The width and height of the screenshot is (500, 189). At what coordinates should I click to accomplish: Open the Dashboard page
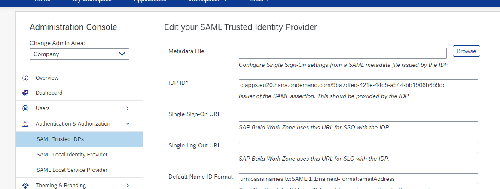click(x=79, y=93)
